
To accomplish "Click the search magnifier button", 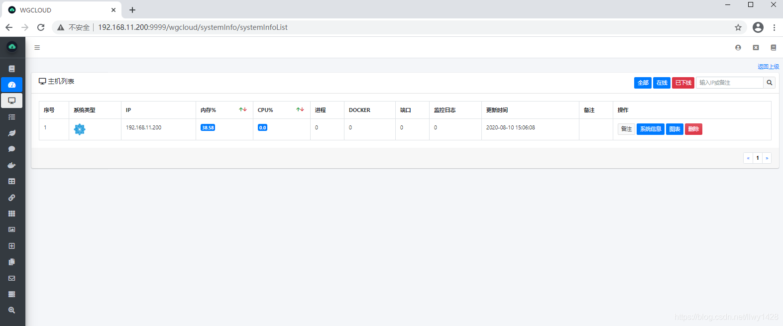I will pyautogui.click(x=770, y=83).
